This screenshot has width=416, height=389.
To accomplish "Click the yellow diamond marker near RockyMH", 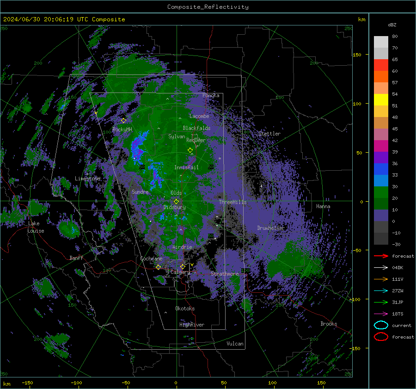I will click(x=123, y=121).
